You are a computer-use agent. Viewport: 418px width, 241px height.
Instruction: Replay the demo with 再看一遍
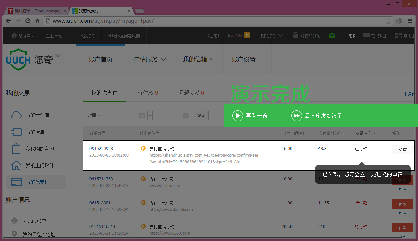tap(250, 116)
